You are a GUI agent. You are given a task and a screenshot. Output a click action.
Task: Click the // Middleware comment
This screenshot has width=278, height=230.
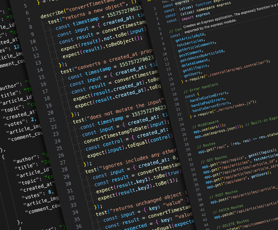click(x=206, y=124)
